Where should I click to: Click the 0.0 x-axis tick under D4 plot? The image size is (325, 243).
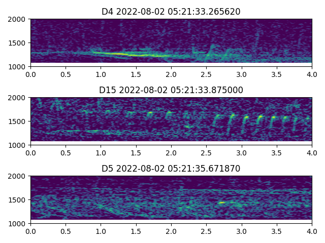pyautogui.click(x=30, y=74)
